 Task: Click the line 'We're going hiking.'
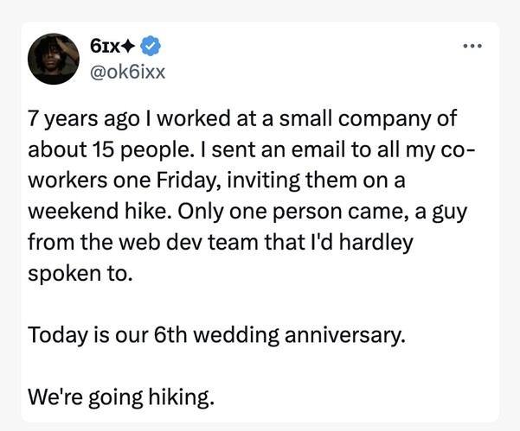pyautogui.click(x=121, y=397)
